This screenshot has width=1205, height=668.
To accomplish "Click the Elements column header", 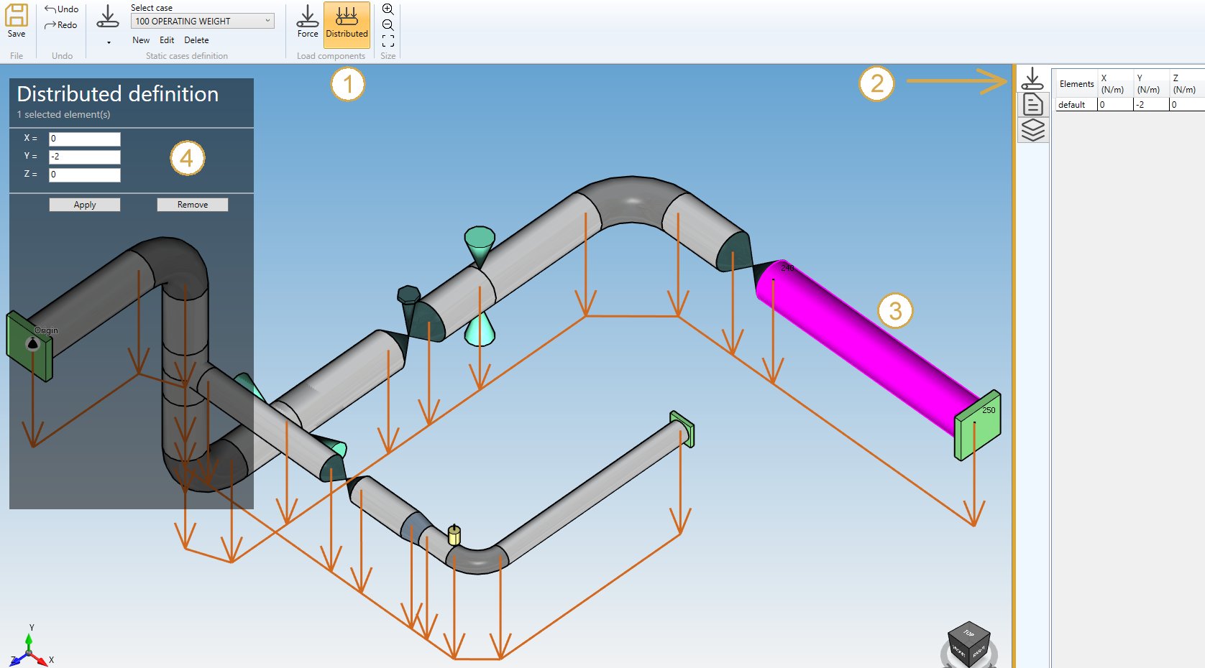I will 1076,84.
